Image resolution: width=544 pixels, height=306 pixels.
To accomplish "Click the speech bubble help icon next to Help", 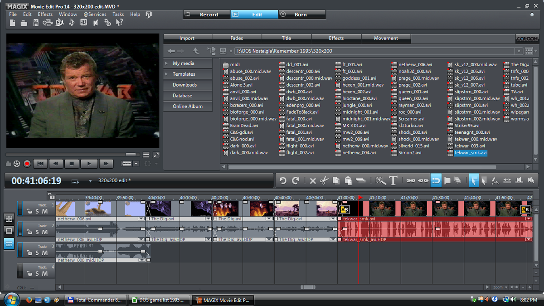I will 149,15.
